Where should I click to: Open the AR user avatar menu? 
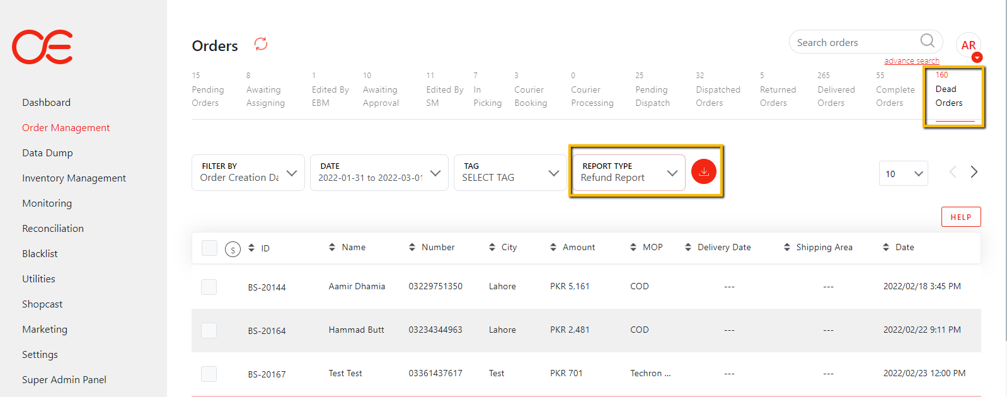coord(968,45)
